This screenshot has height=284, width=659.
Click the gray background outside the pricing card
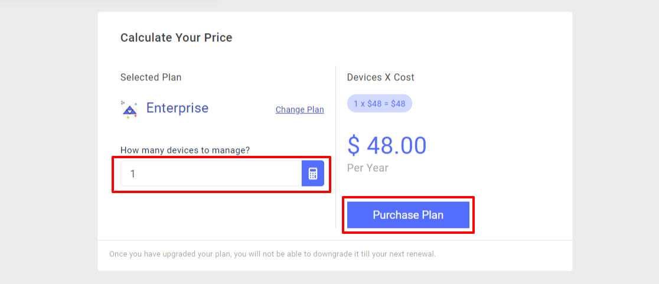click(x=48, y=143)
